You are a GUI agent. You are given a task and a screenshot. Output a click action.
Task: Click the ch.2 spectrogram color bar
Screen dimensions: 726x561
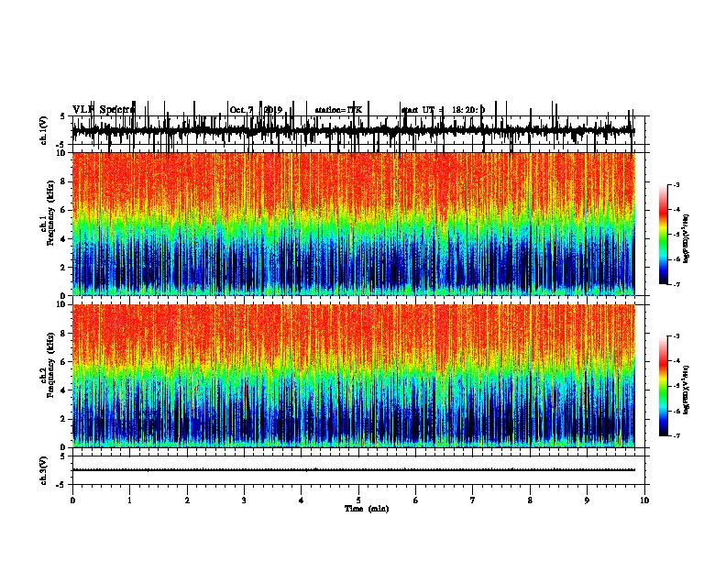tap(663, 386)
